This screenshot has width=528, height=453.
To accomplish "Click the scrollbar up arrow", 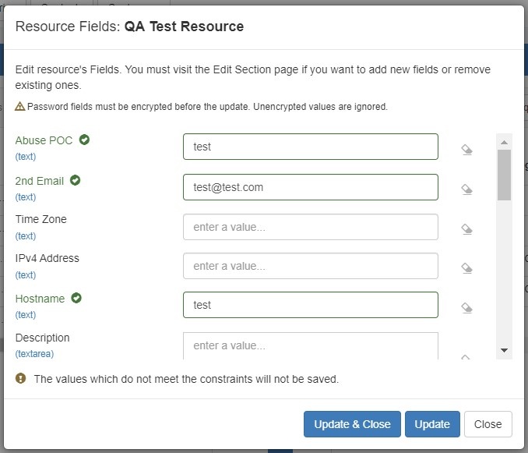I will point(504,142).
